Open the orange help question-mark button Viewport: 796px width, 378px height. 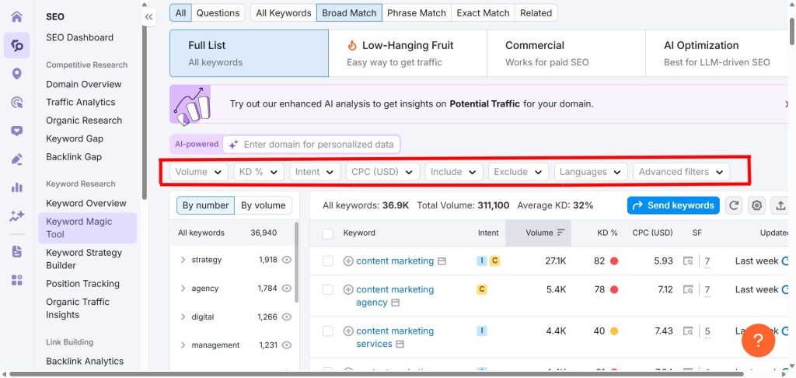point(758,340)
